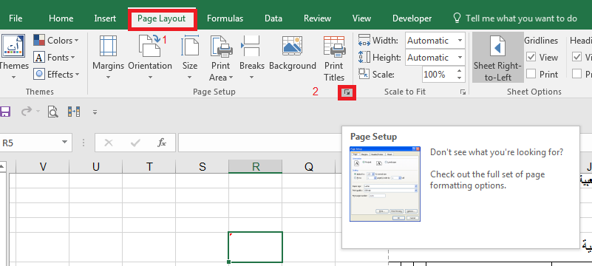
Task: Open Print Preview from quick toolbar
Action: tap(53, 112)
